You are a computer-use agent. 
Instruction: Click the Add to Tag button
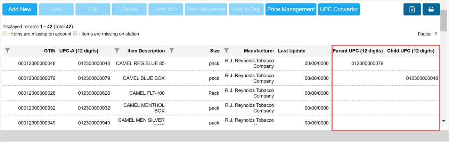pyautogui.click(x=246, y=9)
